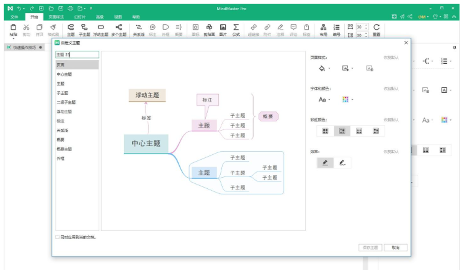The height and width of the screenshot is (270, 462).
Task: Click the Picture (图片) insert icon
Action: 223,29
